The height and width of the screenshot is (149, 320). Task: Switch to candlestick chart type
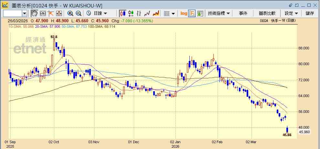[123, 14]
